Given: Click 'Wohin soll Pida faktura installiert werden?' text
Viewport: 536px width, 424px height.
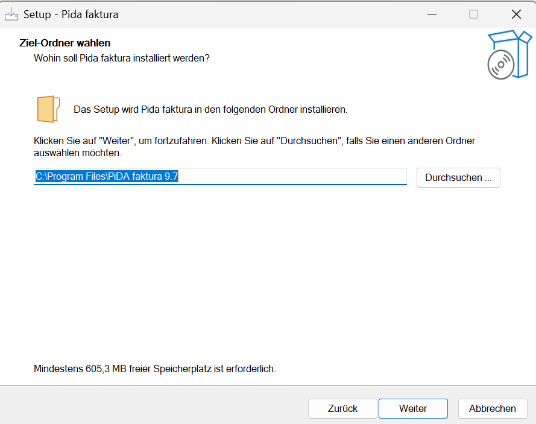Looking at the screenshot, I should 122,58.
